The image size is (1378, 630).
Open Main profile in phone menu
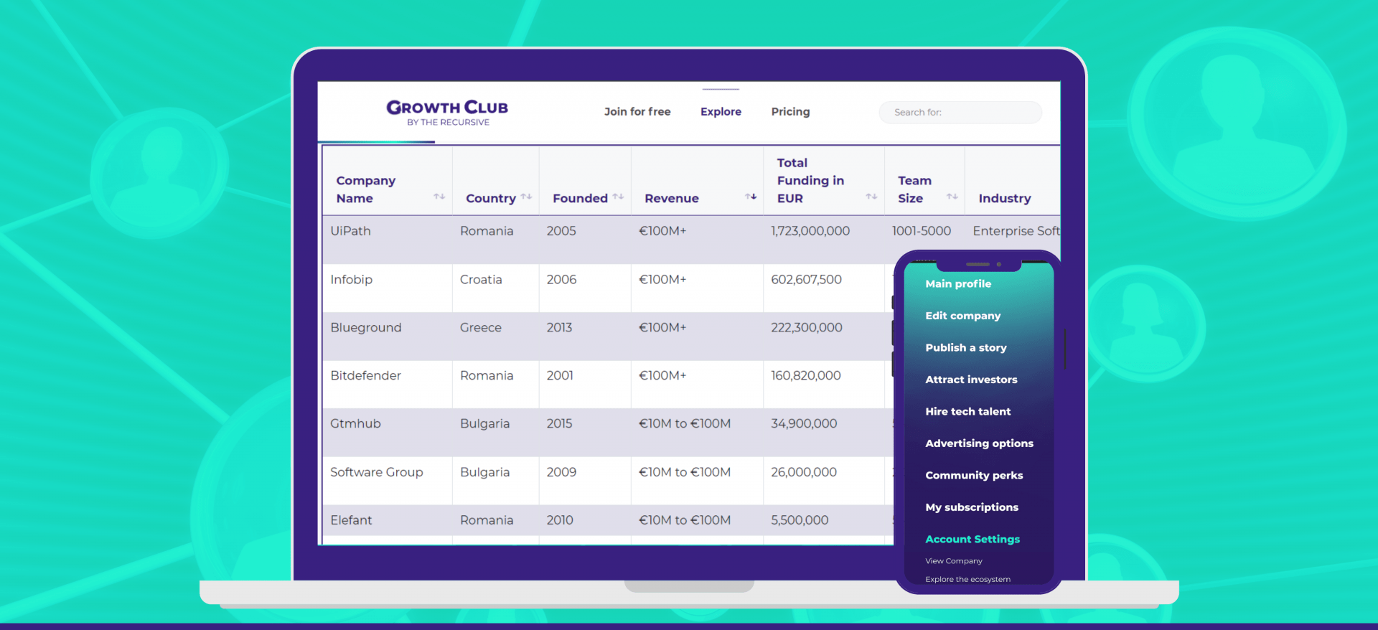(958, 284)
